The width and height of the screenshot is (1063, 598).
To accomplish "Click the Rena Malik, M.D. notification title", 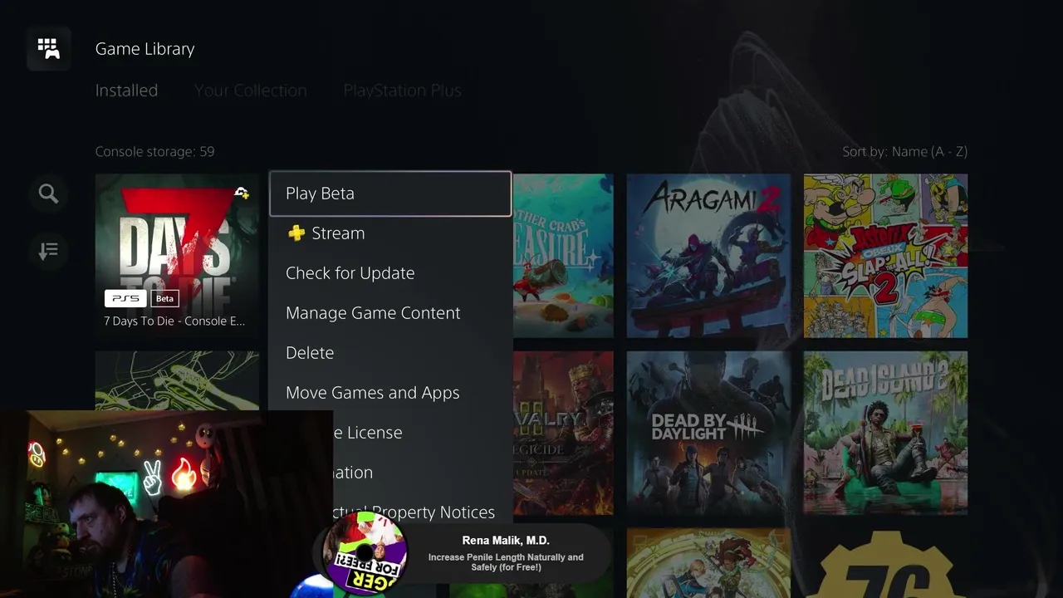I will [506, 541].
